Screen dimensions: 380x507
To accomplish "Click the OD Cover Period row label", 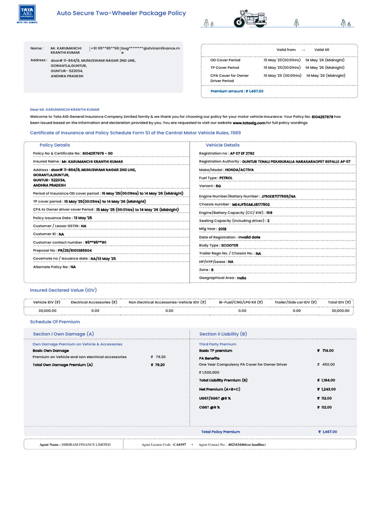I will [x=225, y=60].
